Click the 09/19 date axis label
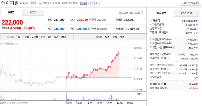 coord(69,103)
